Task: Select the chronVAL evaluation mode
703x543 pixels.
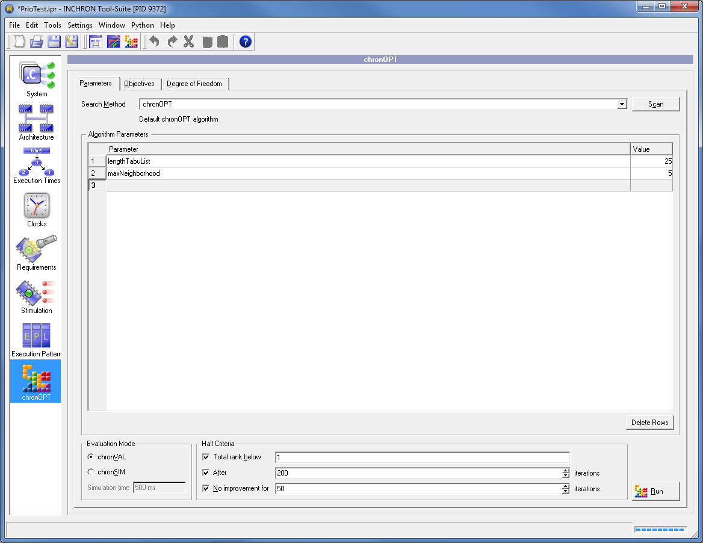Action: 91,457
